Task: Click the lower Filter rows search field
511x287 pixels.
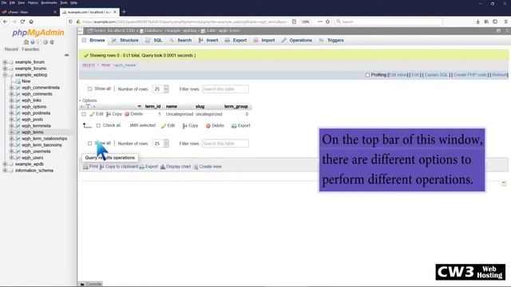Action: coord(225,143)
